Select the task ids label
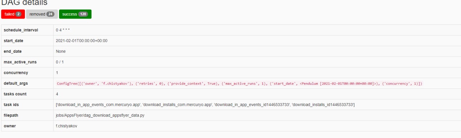 click(x=12, y=105)
